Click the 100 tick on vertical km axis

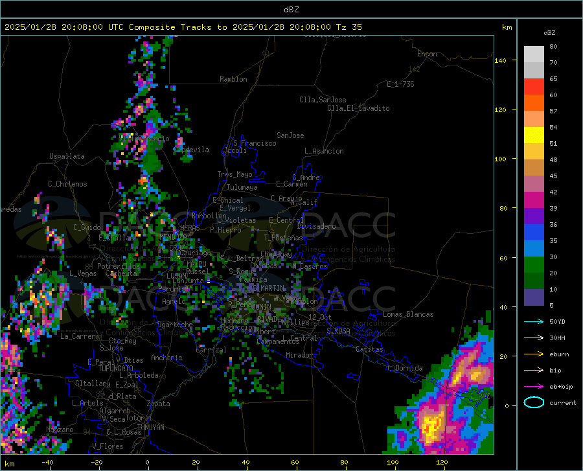(x=500, y=159)
